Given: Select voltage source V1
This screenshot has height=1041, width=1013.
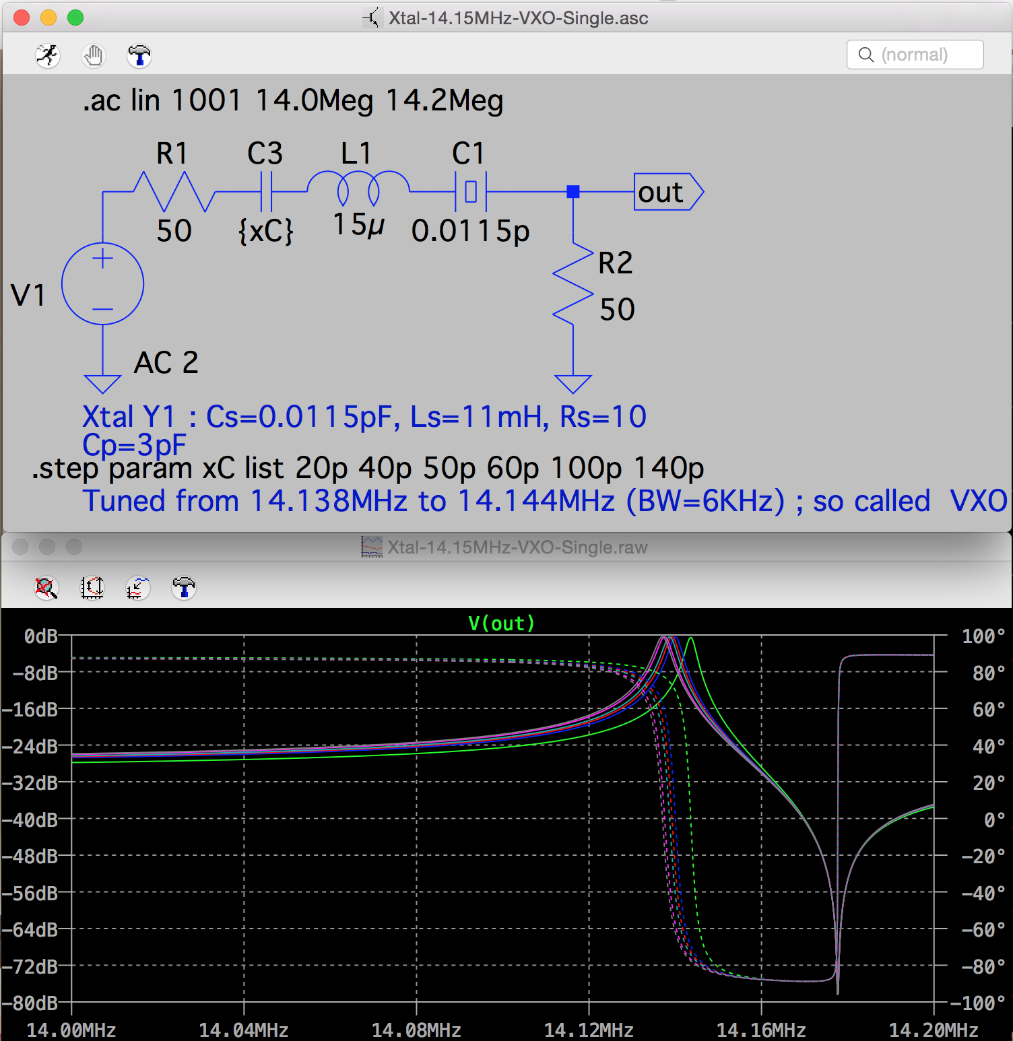Looking at the screenshot, I should 102,283.
